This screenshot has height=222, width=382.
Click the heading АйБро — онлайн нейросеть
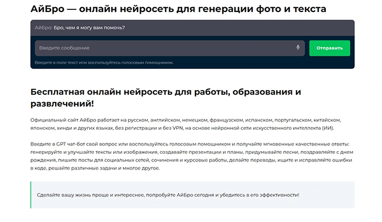pyautogui.click(x=178, y=9)
